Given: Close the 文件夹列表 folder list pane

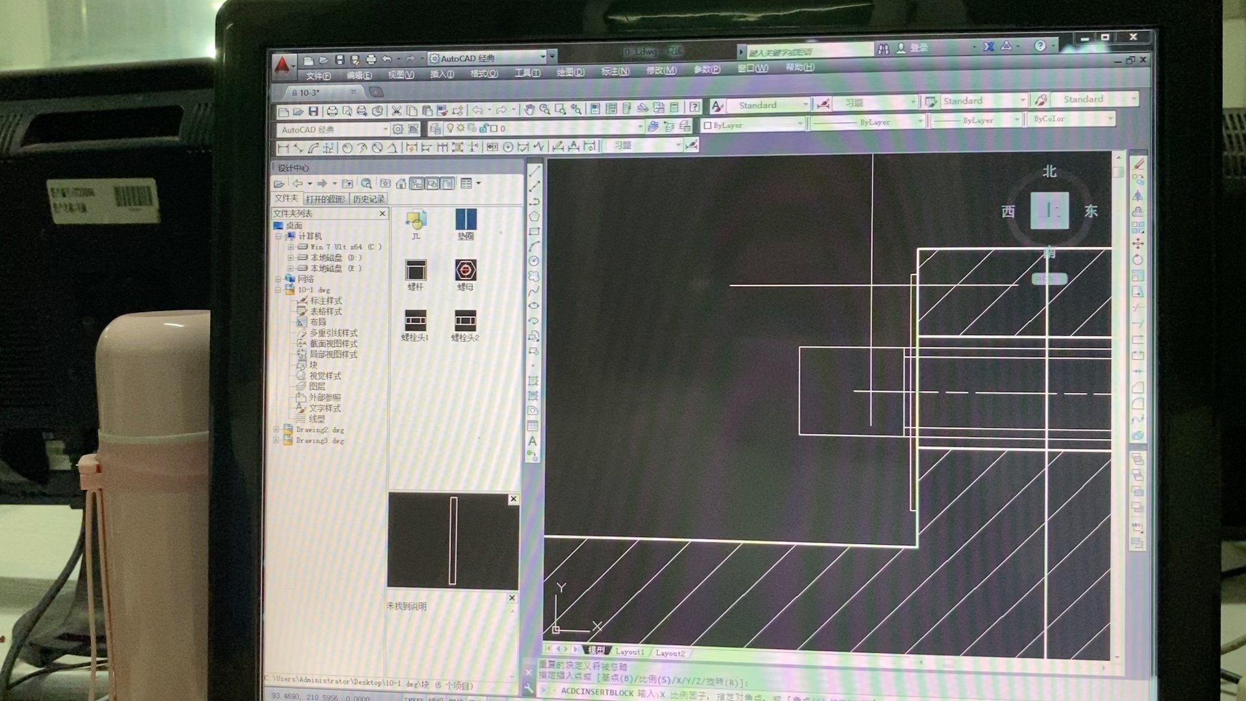Looking at the screenshot, I should [x=382, y=214].
